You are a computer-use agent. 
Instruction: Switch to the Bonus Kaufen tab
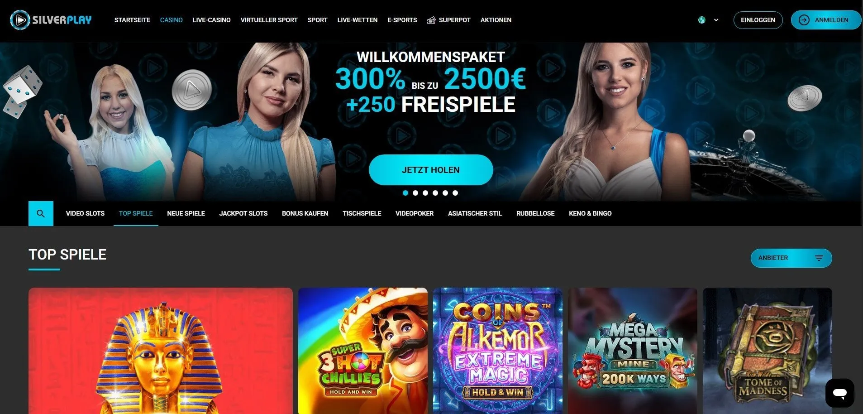point(305,213)
